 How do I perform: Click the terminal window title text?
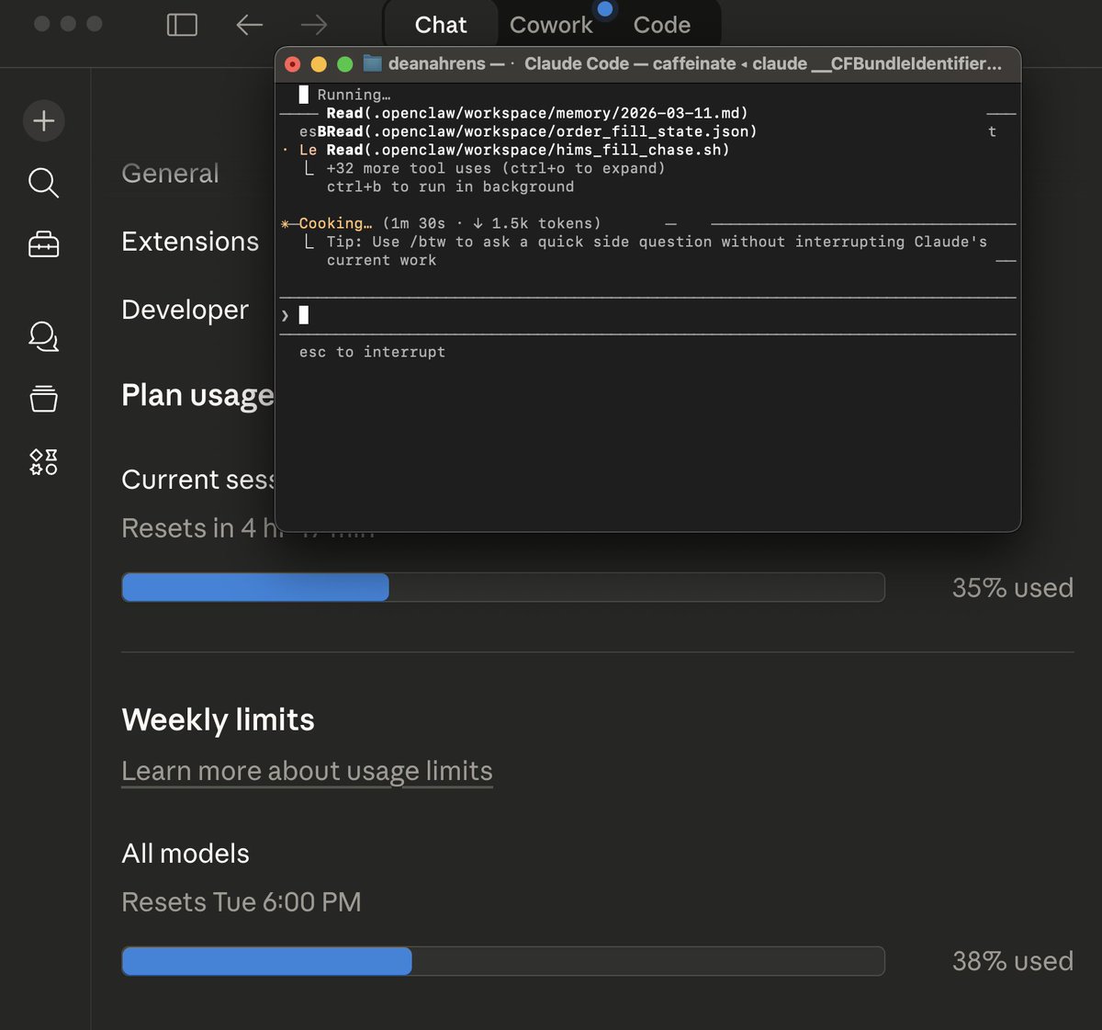point(694,63)
